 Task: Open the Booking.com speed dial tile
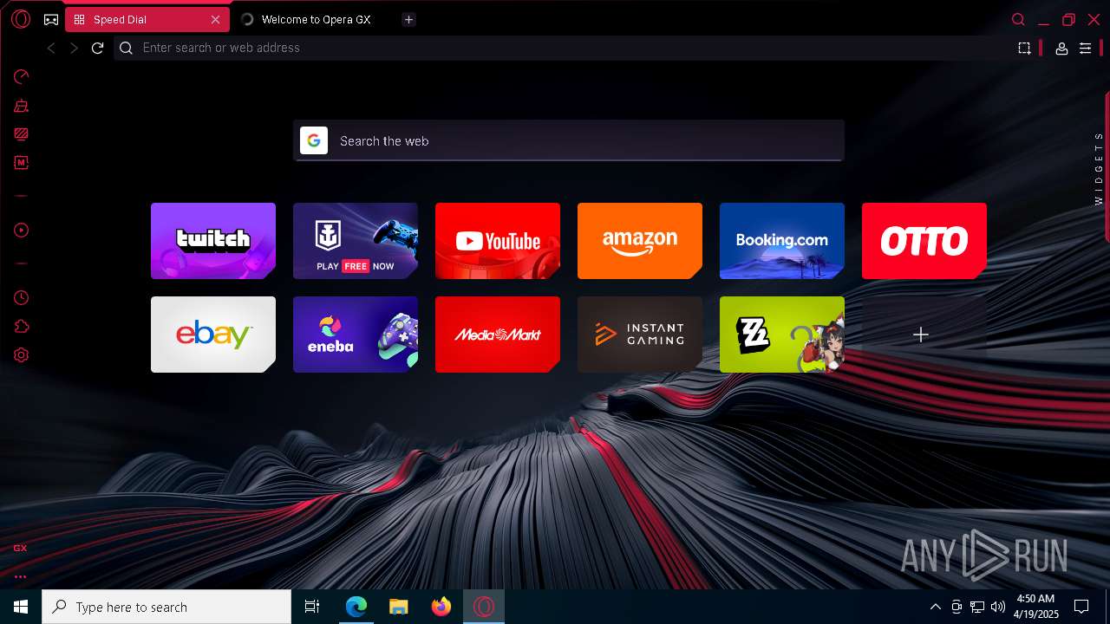(782, 241)
